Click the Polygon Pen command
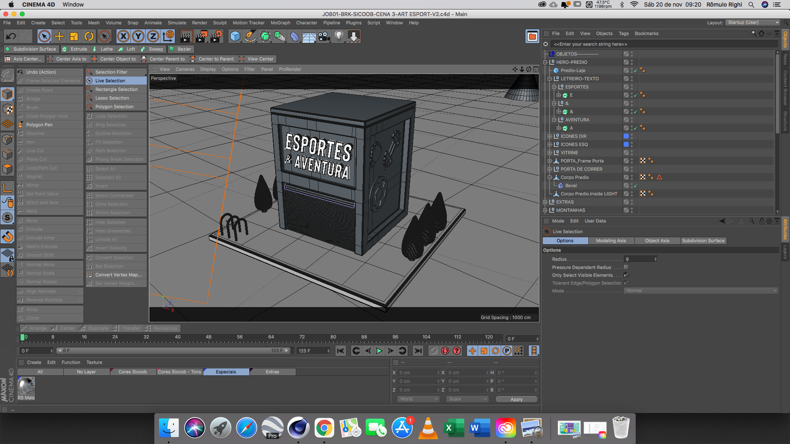This screenshot has width=790, height=444. tap(39, 125)
